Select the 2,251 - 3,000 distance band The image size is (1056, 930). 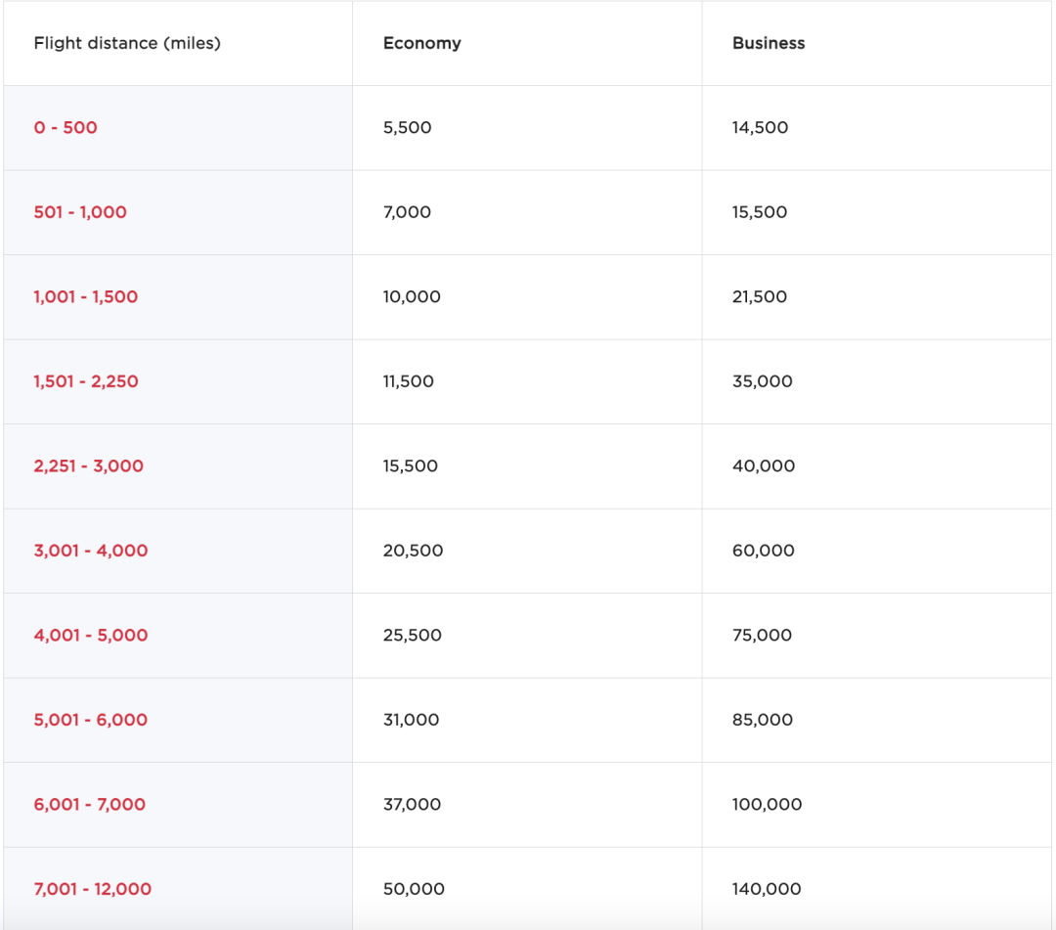point(88,465)
